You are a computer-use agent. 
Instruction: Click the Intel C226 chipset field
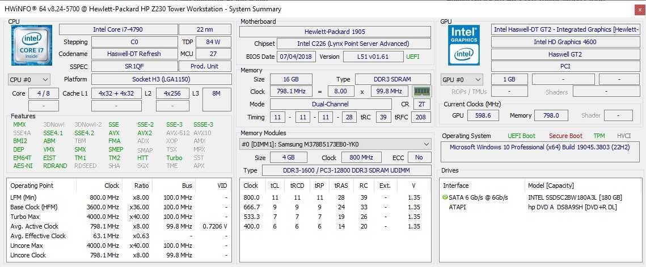[354, 44]
